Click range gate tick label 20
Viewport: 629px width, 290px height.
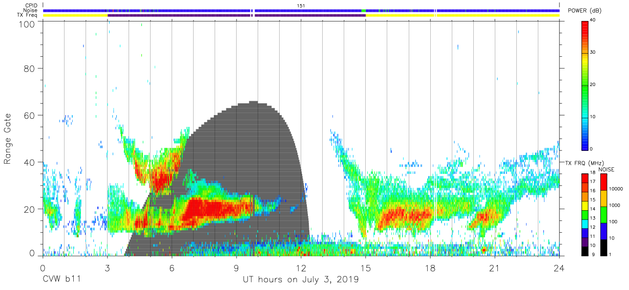pyautogui.click(x=29, y=209)
